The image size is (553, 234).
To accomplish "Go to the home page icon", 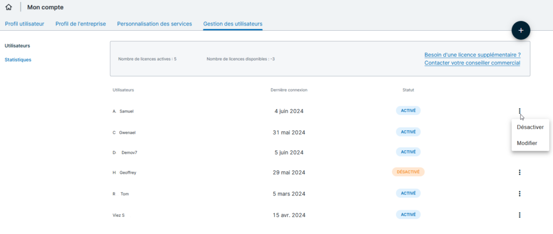I will (x=8, y=8).
